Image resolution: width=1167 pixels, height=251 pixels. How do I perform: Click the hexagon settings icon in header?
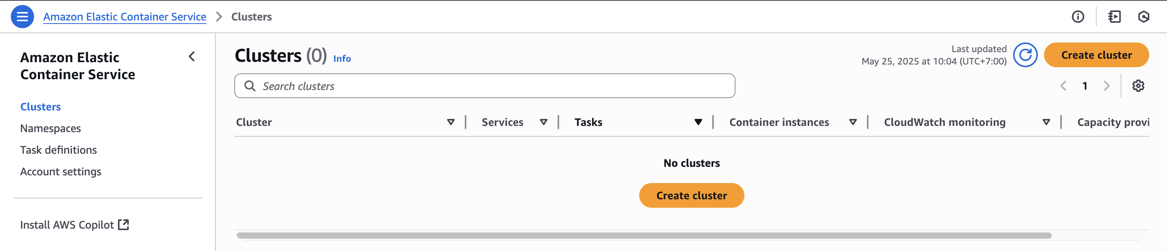1143,17
